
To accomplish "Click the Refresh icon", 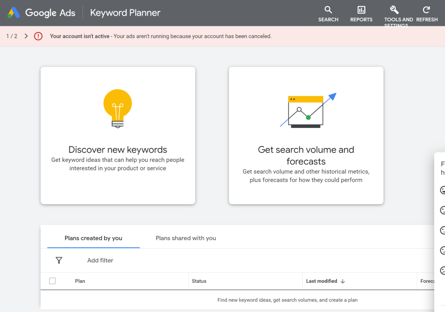I will [426, 10].
